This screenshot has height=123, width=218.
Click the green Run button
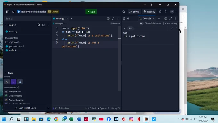(91, 12)
